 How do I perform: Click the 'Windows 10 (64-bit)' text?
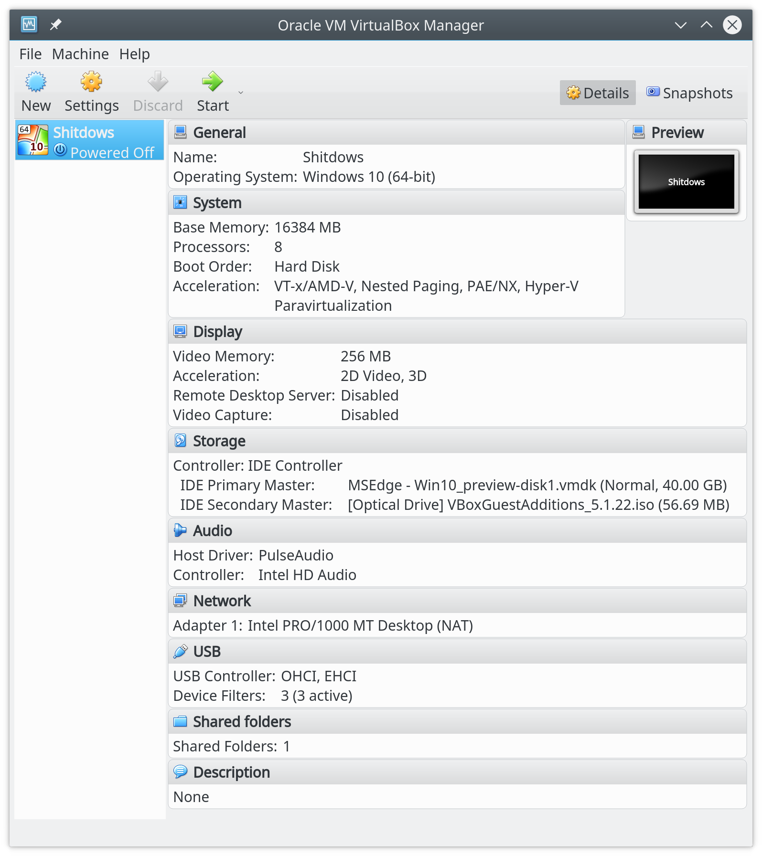coord(369,177)
